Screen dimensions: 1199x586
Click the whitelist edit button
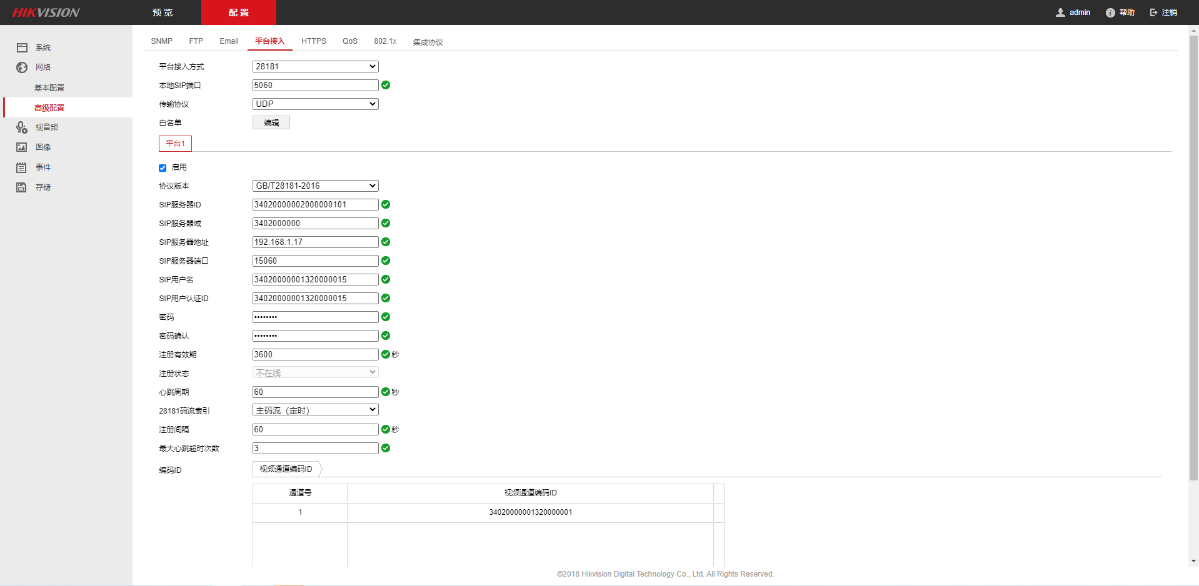(x=271, y=123)
